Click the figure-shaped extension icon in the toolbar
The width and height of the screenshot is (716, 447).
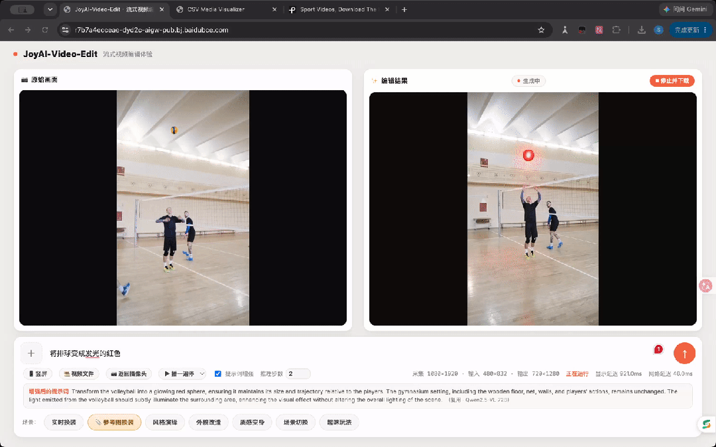(x=565, y=30)
